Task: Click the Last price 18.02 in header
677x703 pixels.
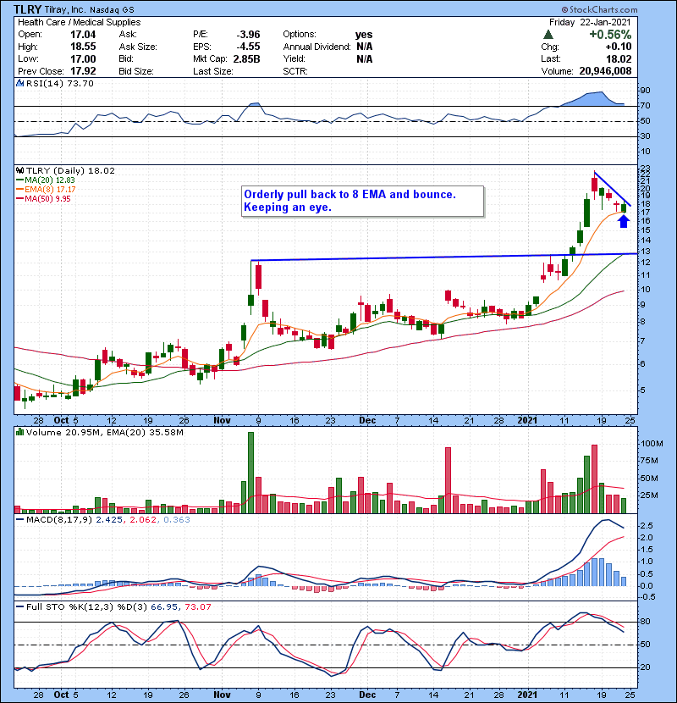Action: [x=619, y=59]
